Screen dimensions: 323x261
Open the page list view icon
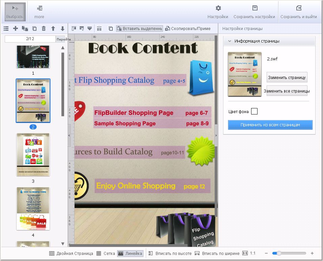click(x=6, y=28)
